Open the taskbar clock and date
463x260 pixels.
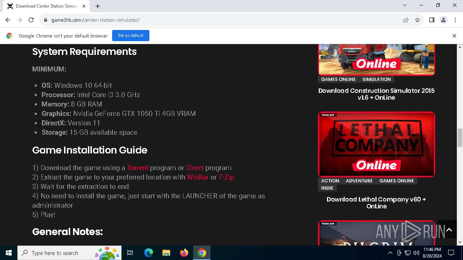[x=432, y=253]
